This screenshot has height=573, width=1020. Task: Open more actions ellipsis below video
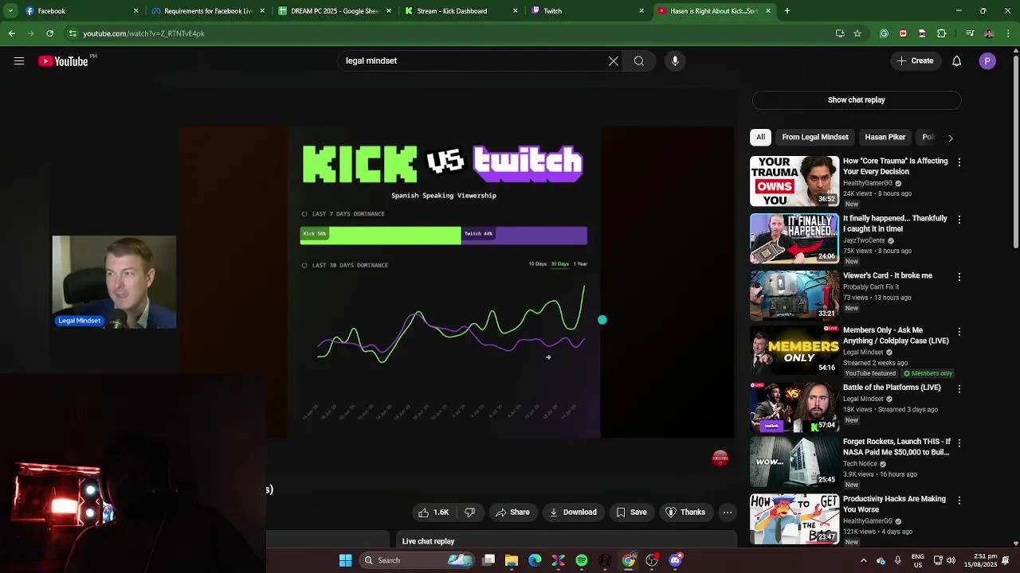coord(728,513)
